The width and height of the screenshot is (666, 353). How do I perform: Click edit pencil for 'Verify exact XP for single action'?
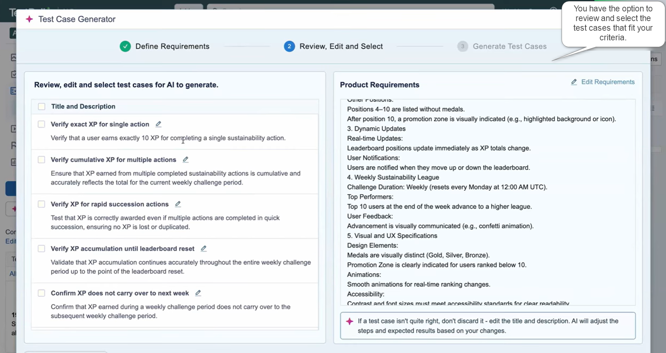tap(158, 124)
